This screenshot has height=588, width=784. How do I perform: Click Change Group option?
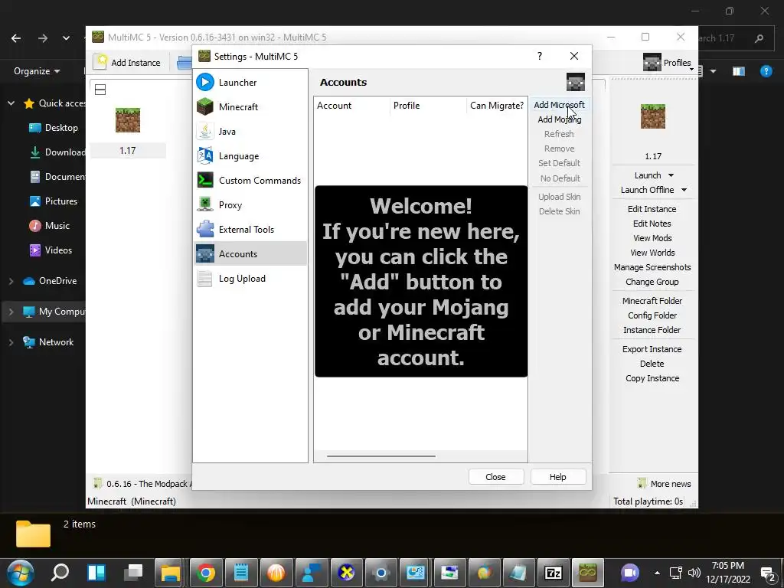(x=652, y=282)
